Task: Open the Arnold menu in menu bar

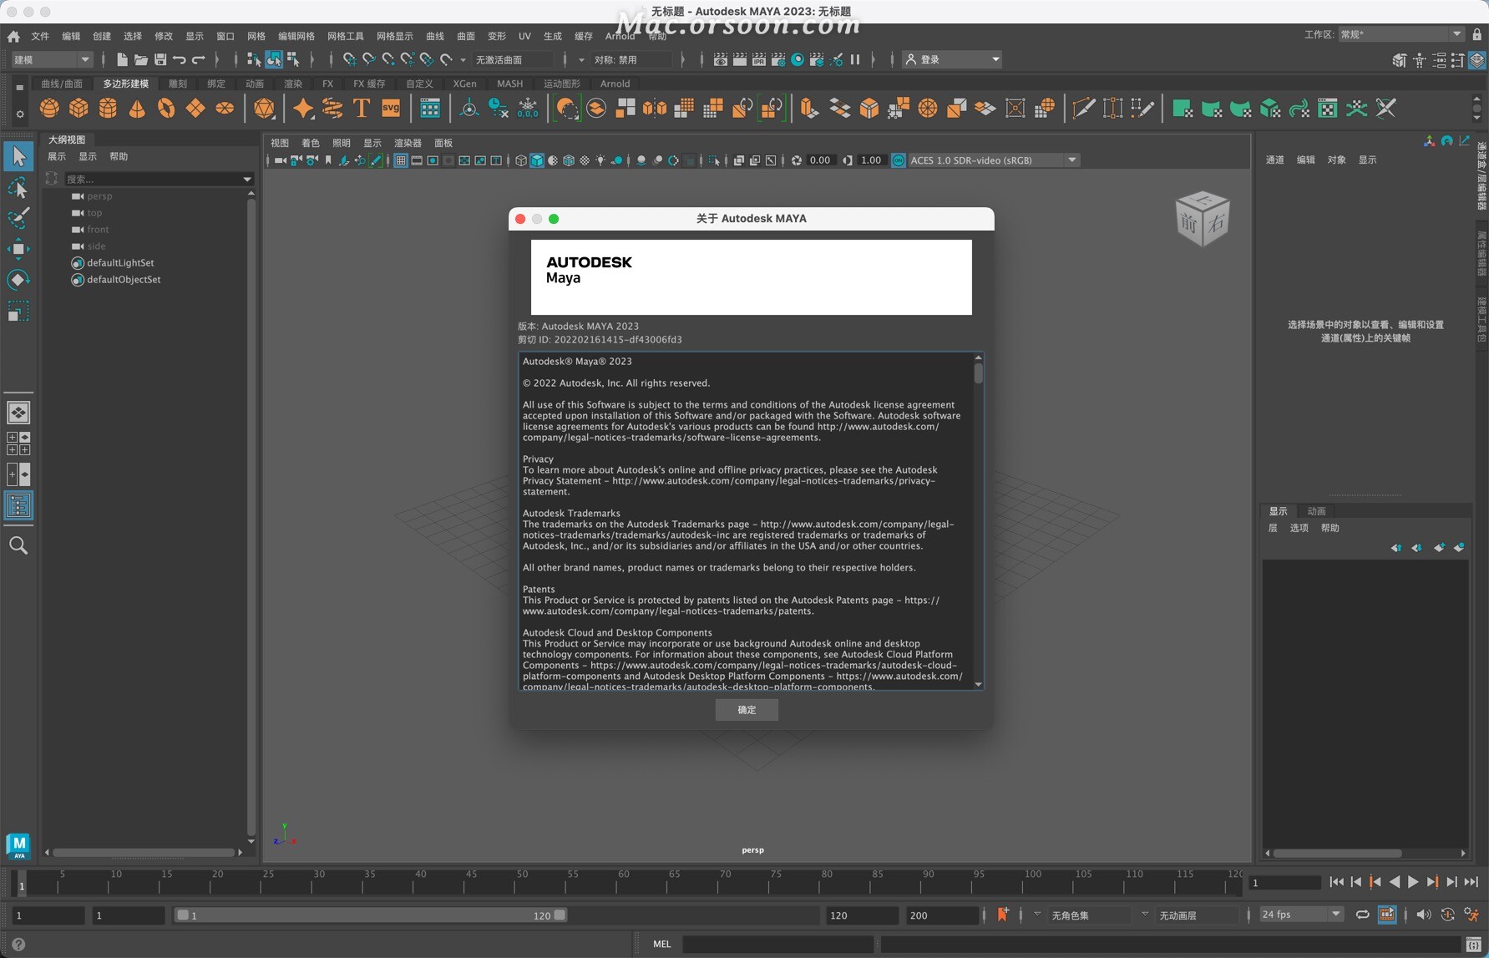Action: tap(620, 36)
